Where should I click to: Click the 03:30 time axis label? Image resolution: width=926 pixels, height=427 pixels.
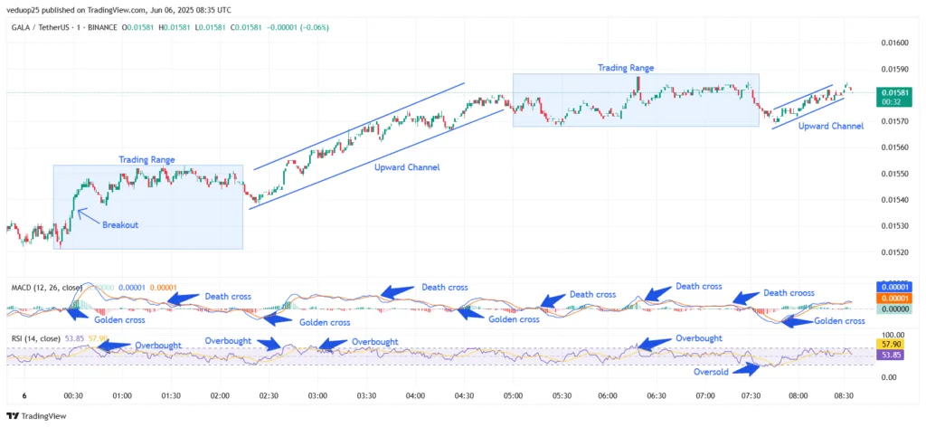366,395
